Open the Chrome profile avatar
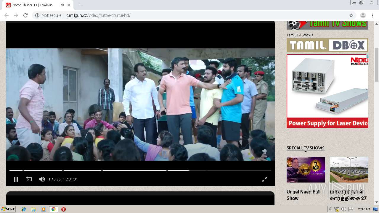The image size is (379, 213). click(363, 15)
